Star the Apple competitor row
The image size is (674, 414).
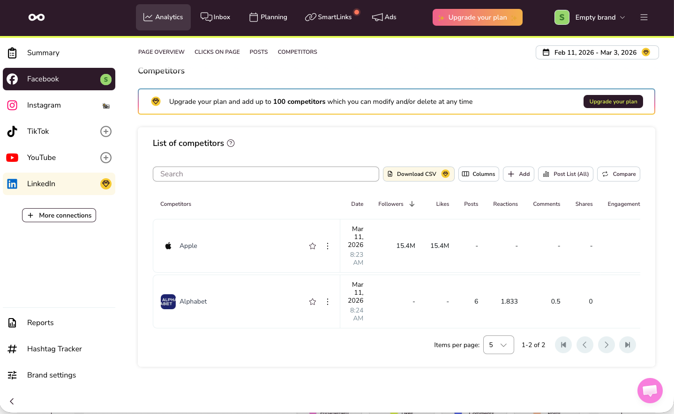pos(313,246)
